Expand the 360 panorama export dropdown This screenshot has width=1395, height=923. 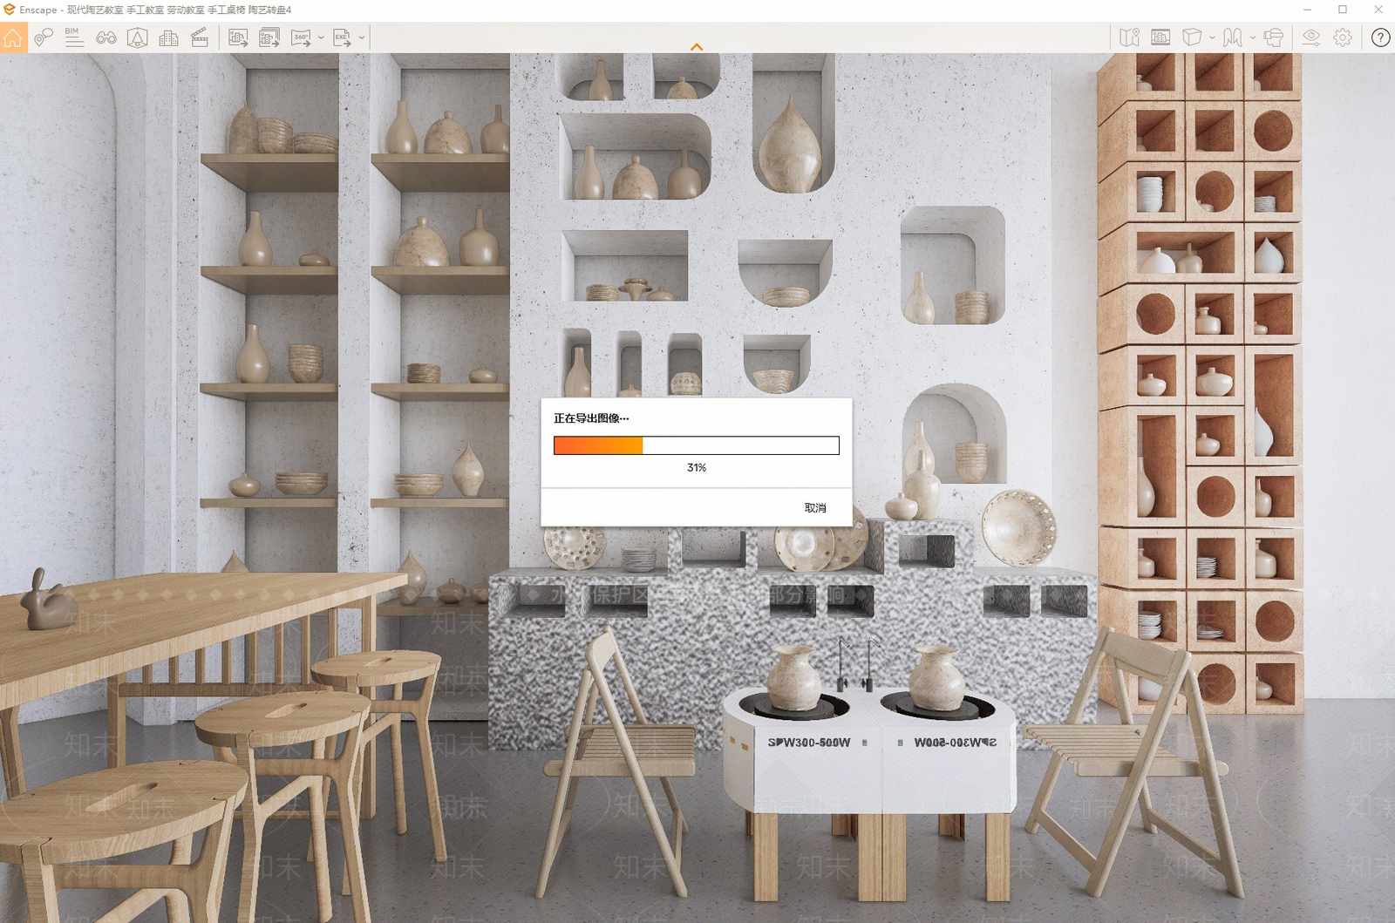[321, 37]
